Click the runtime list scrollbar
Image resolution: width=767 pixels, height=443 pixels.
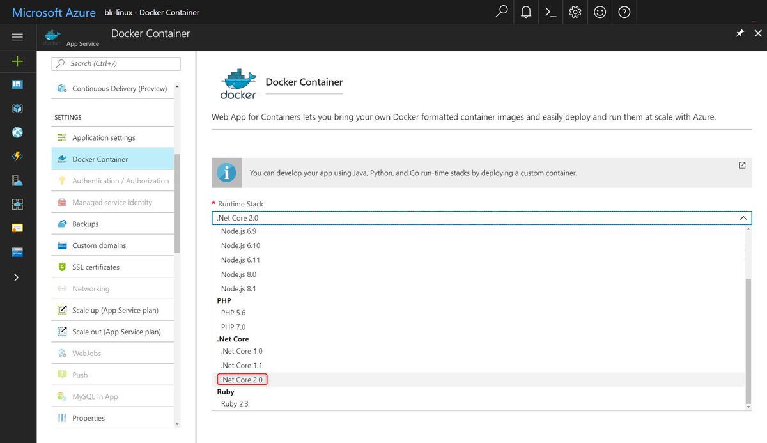(x=748, y=341)
